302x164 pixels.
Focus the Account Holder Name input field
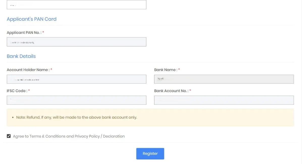point(76,79)
